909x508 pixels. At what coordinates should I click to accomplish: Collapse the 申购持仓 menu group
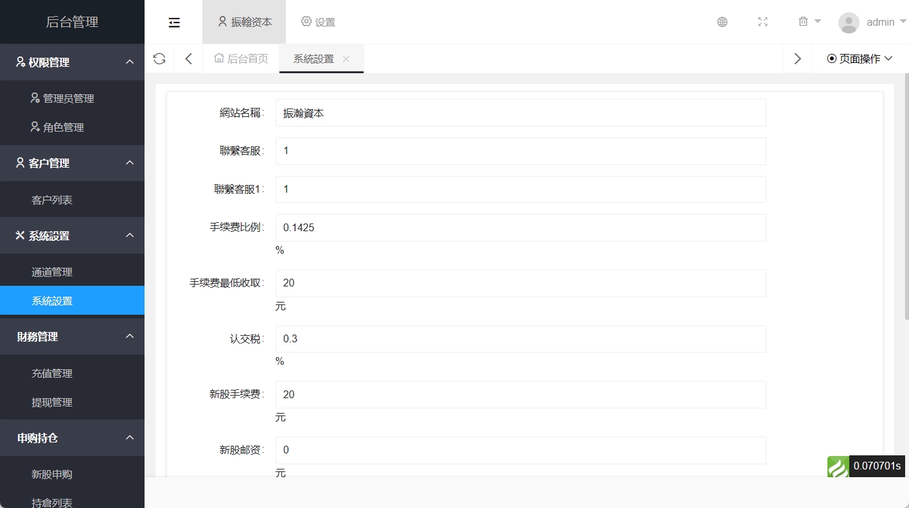pyautogui.click(x=72, y=438)
